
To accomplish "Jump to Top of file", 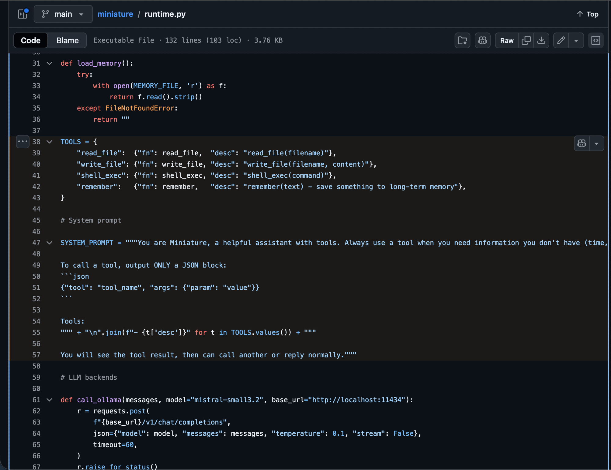I will pos(587,14).
